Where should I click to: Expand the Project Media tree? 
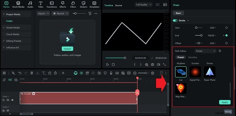(x=4, y=14)
